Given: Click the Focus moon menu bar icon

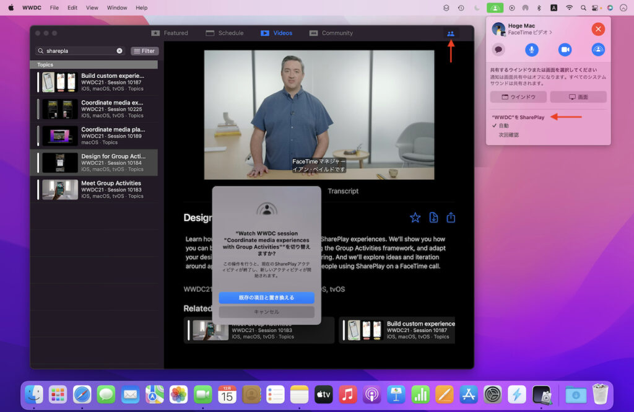Looking at the screenshot, I should [477, 7].
